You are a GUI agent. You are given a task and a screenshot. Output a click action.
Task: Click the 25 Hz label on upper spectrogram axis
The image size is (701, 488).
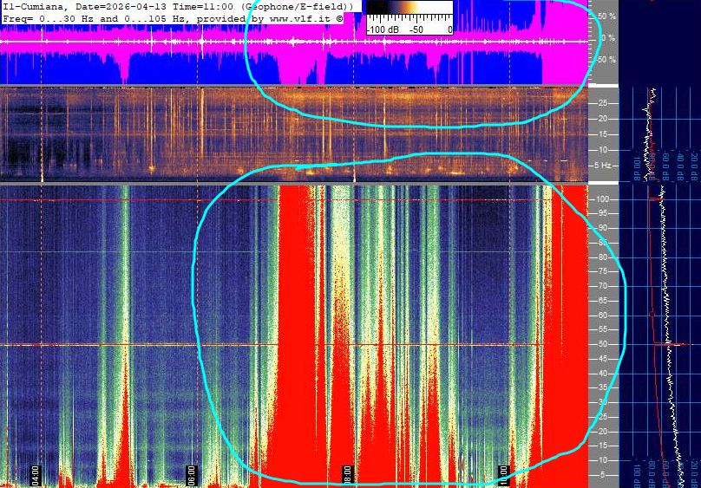(601, 102)
